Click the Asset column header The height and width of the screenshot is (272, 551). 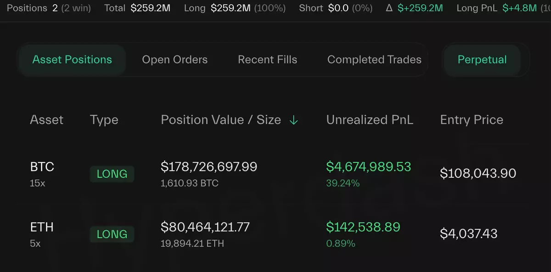pyautogui.click(x=46, y=120)
